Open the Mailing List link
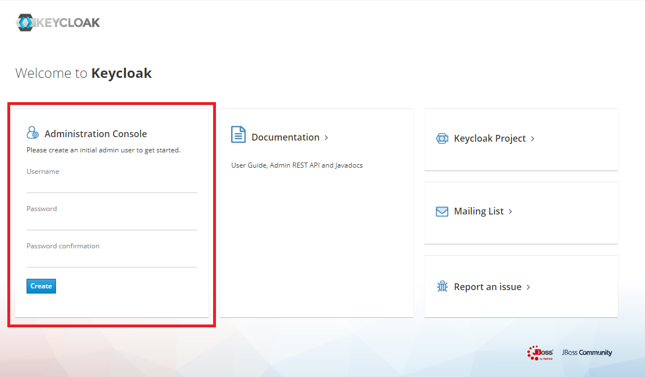This screenshot has width=645, height=377. pos(479,211)
